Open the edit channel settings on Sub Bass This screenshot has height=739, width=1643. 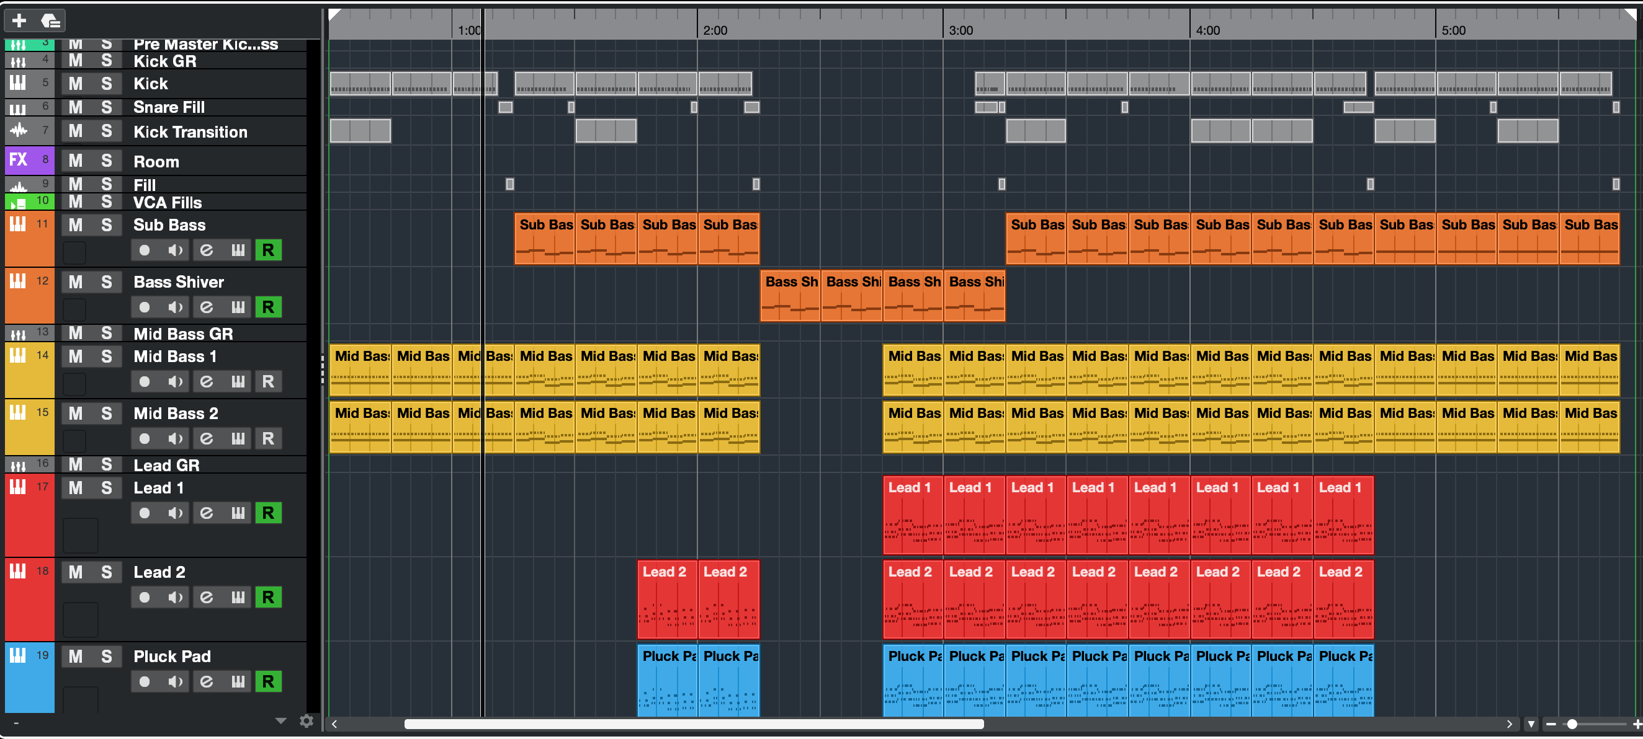(207, 250)
